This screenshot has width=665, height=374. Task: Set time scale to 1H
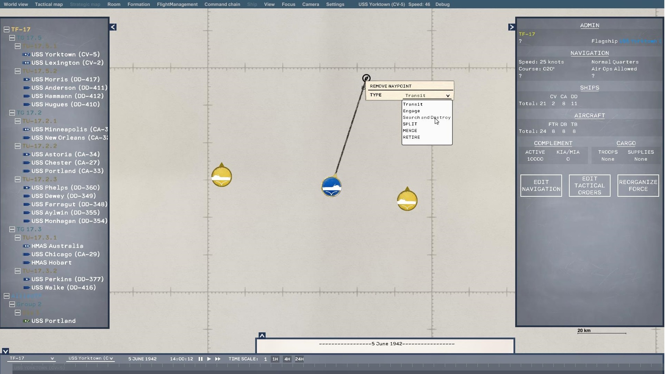[x=275, y=359]
